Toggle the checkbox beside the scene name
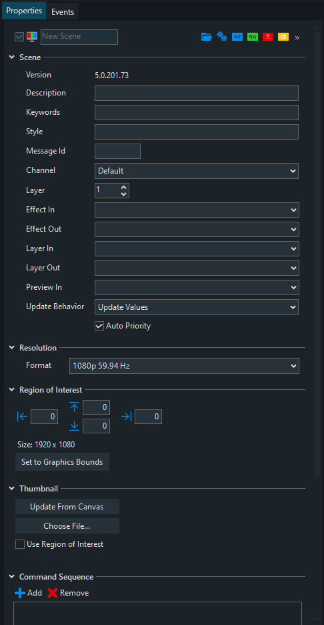Viewport: 324px width, 625px height. pyautogui.click(x=19, y=37)
